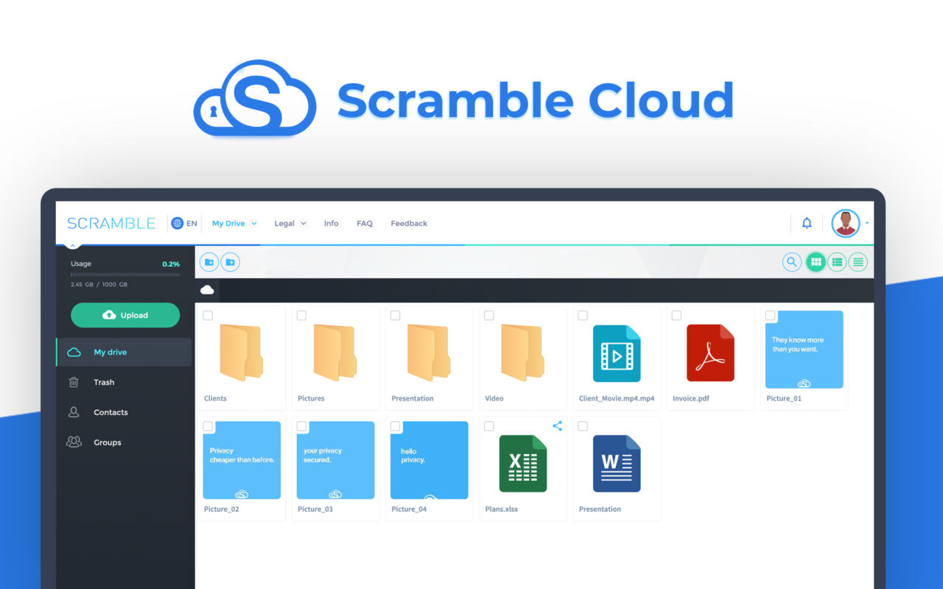Click the 2.45 GB / 1000 GB text
Viewport: 943px width, 589px height.
click(x=99, y=284)
